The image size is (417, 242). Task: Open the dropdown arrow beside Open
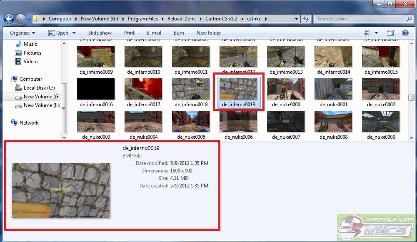(74, 33)
